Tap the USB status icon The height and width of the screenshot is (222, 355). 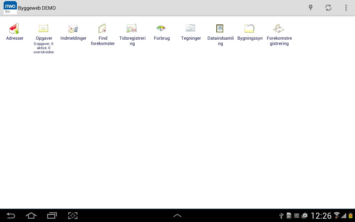click(x=281, y=216)
